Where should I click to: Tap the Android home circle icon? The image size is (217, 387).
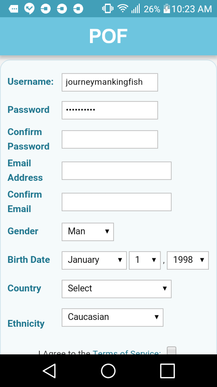[x=108, y=371]
